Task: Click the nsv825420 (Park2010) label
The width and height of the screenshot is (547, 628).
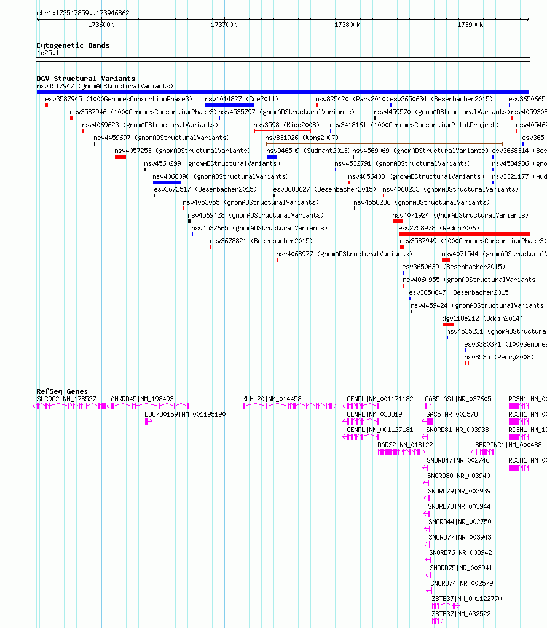Action: 352,99
